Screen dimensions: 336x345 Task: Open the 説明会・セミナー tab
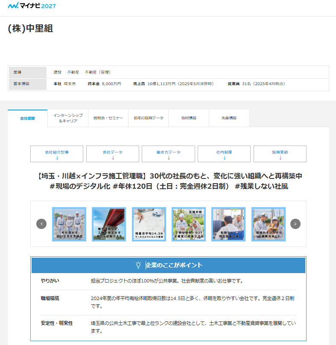click(x=108, y=118)
